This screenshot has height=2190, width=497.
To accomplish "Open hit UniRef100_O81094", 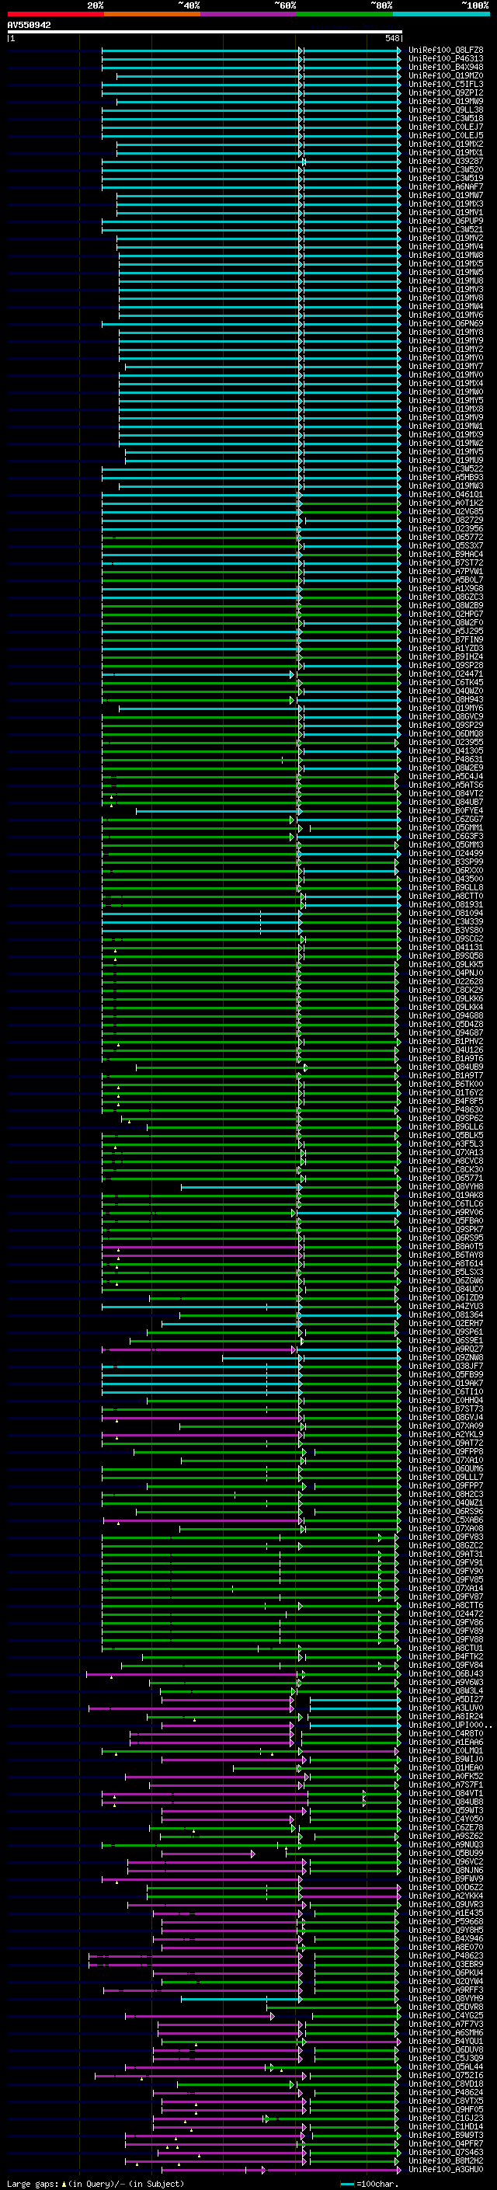I will point(445,913).
